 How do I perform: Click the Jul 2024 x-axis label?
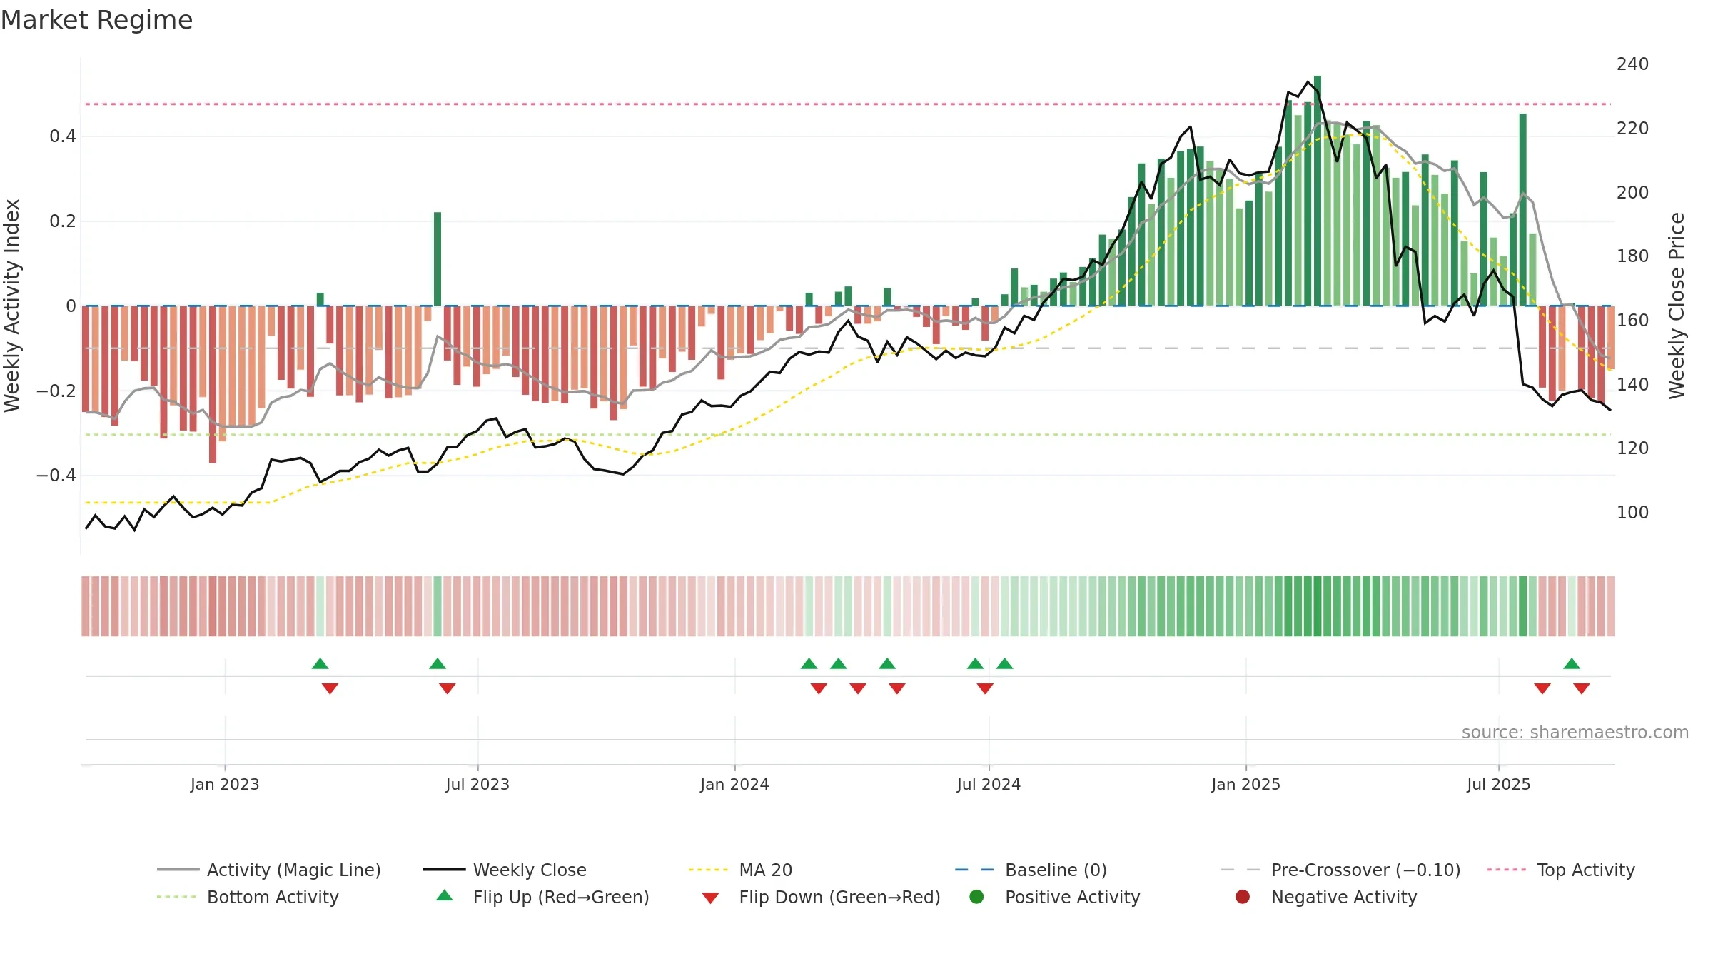[989, 784]
